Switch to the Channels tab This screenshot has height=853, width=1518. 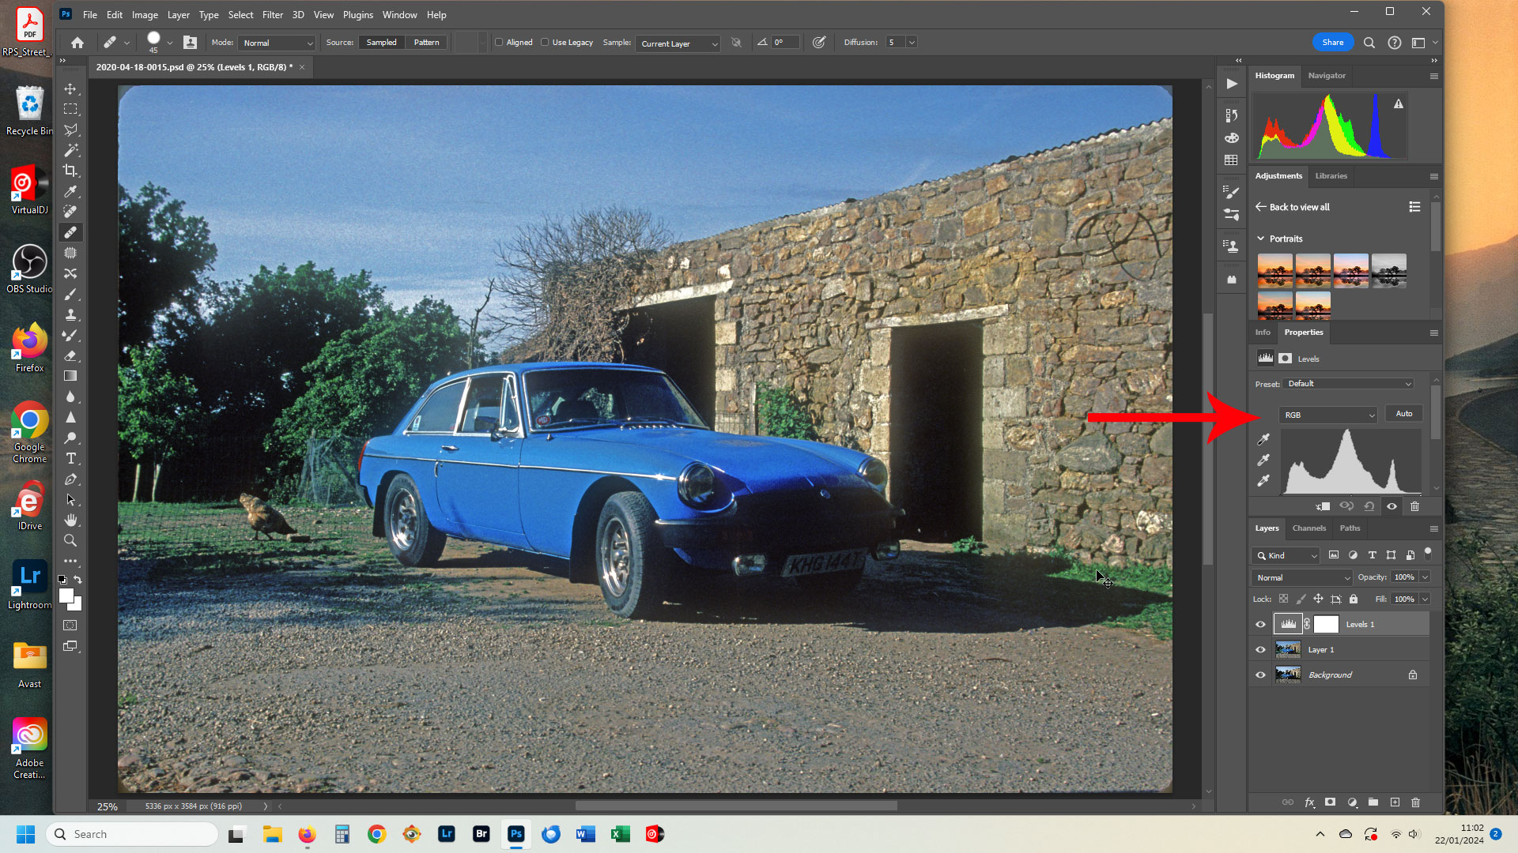point(1309,528)
